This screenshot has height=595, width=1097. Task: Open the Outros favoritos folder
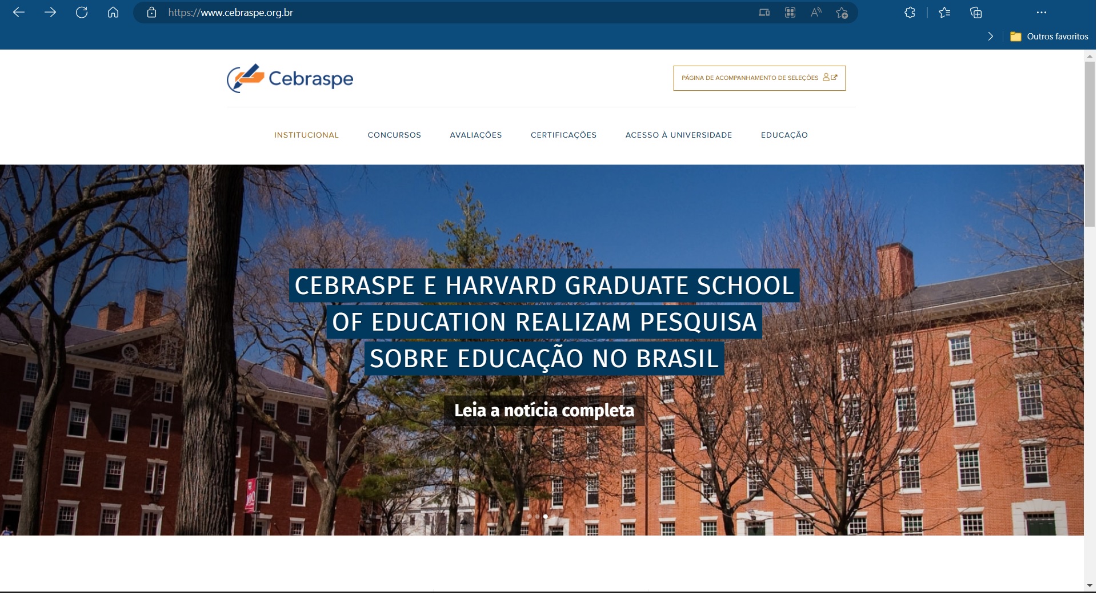(1049, 37)
